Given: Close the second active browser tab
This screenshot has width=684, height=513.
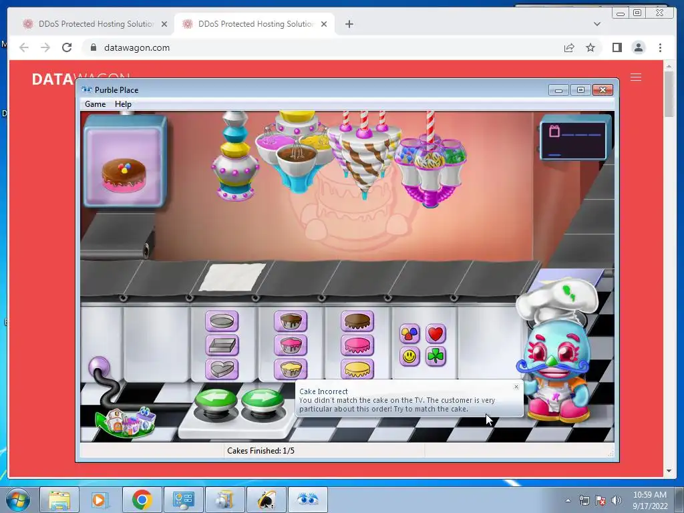Looking at the screenshot, I should [x=324, y=24].
